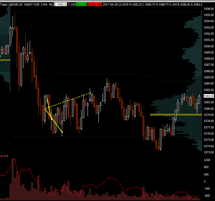Click the highlighted 5582.00 last-price marker on axis
The image size is (215, 201).
click(209, 96)
